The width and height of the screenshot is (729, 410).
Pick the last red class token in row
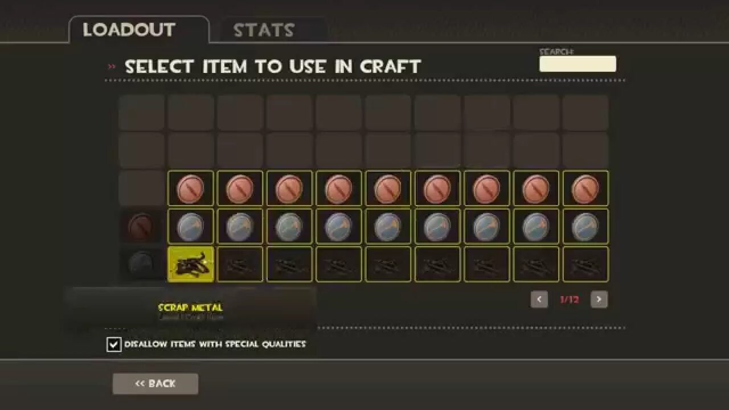[x=585, y=188]
